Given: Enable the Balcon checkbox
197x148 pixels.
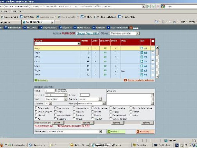Looking at the screenshot, I should (x=93, y=115).
